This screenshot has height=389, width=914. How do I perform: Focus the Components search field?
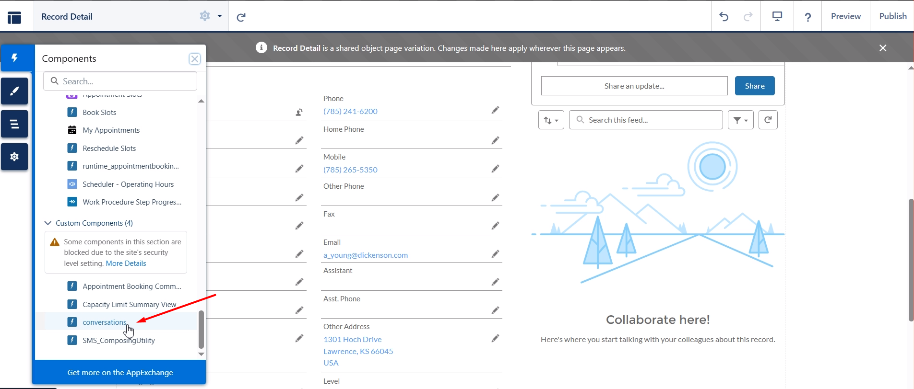click(120, 81)
